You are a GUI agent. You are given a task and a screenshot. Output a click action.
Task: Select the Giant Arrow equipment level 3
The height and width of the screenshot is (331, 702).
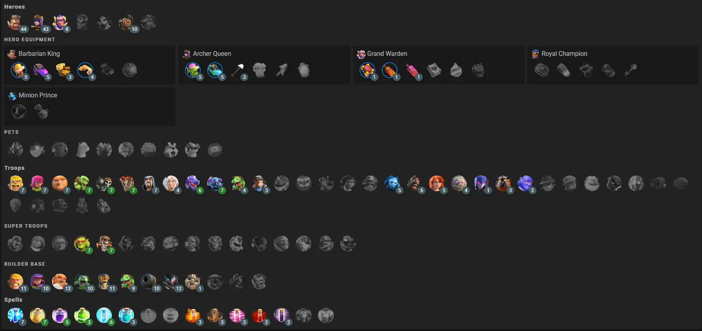click(x=237, y=70)
